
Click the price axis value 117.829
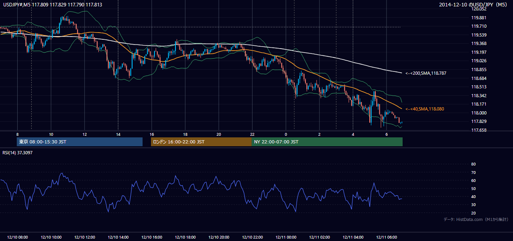(x=478, y=121)
